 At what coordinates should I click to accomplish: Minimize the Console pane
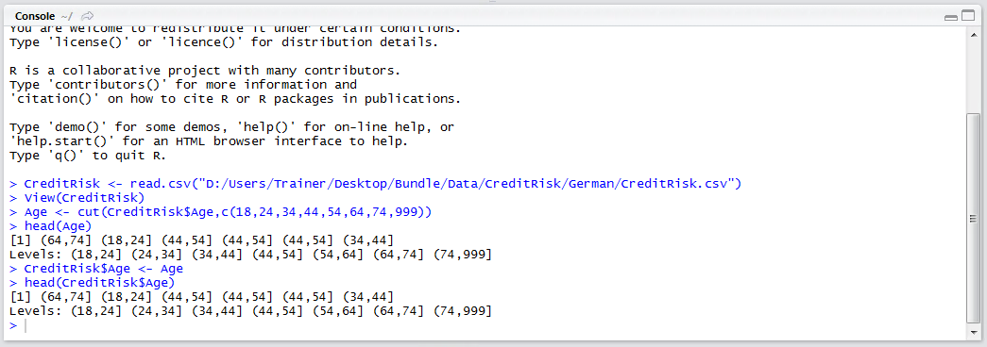951,17
